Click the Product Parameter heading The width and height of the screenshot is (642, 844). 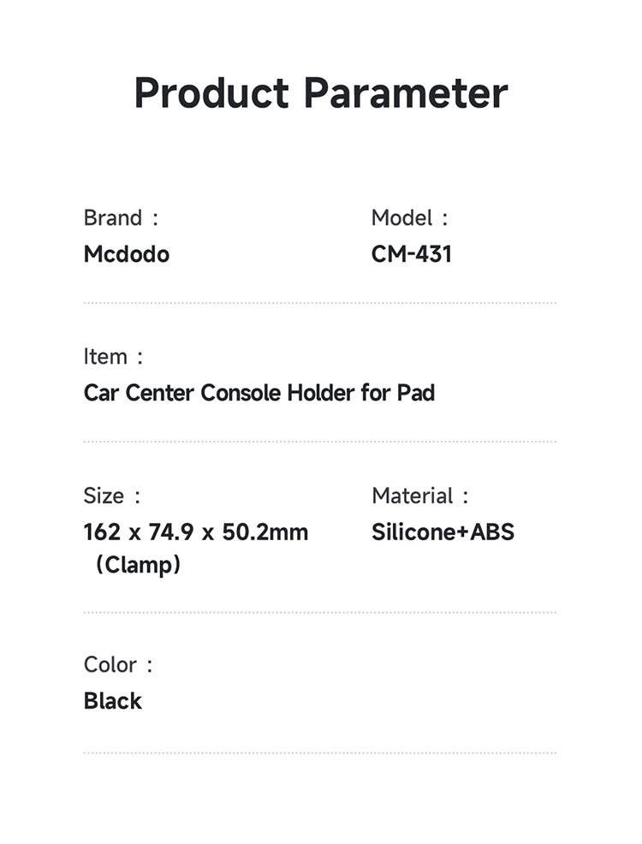[321, 93]
